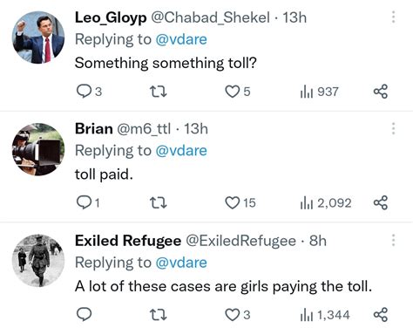Open more options for Exiled Refugee's tweet
This screenshot has width=413, height=328.
pos(394,240)
